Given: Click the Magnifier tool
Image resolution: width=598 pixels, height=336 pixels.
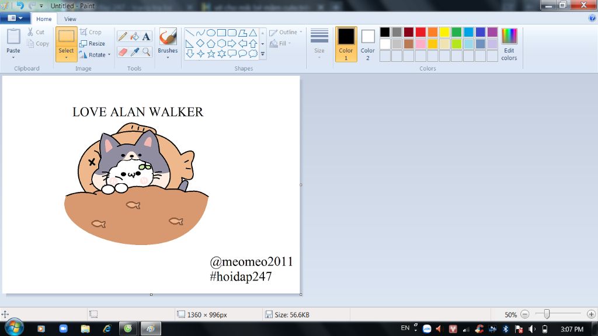Looking at the screenshot, I should 146,52.
